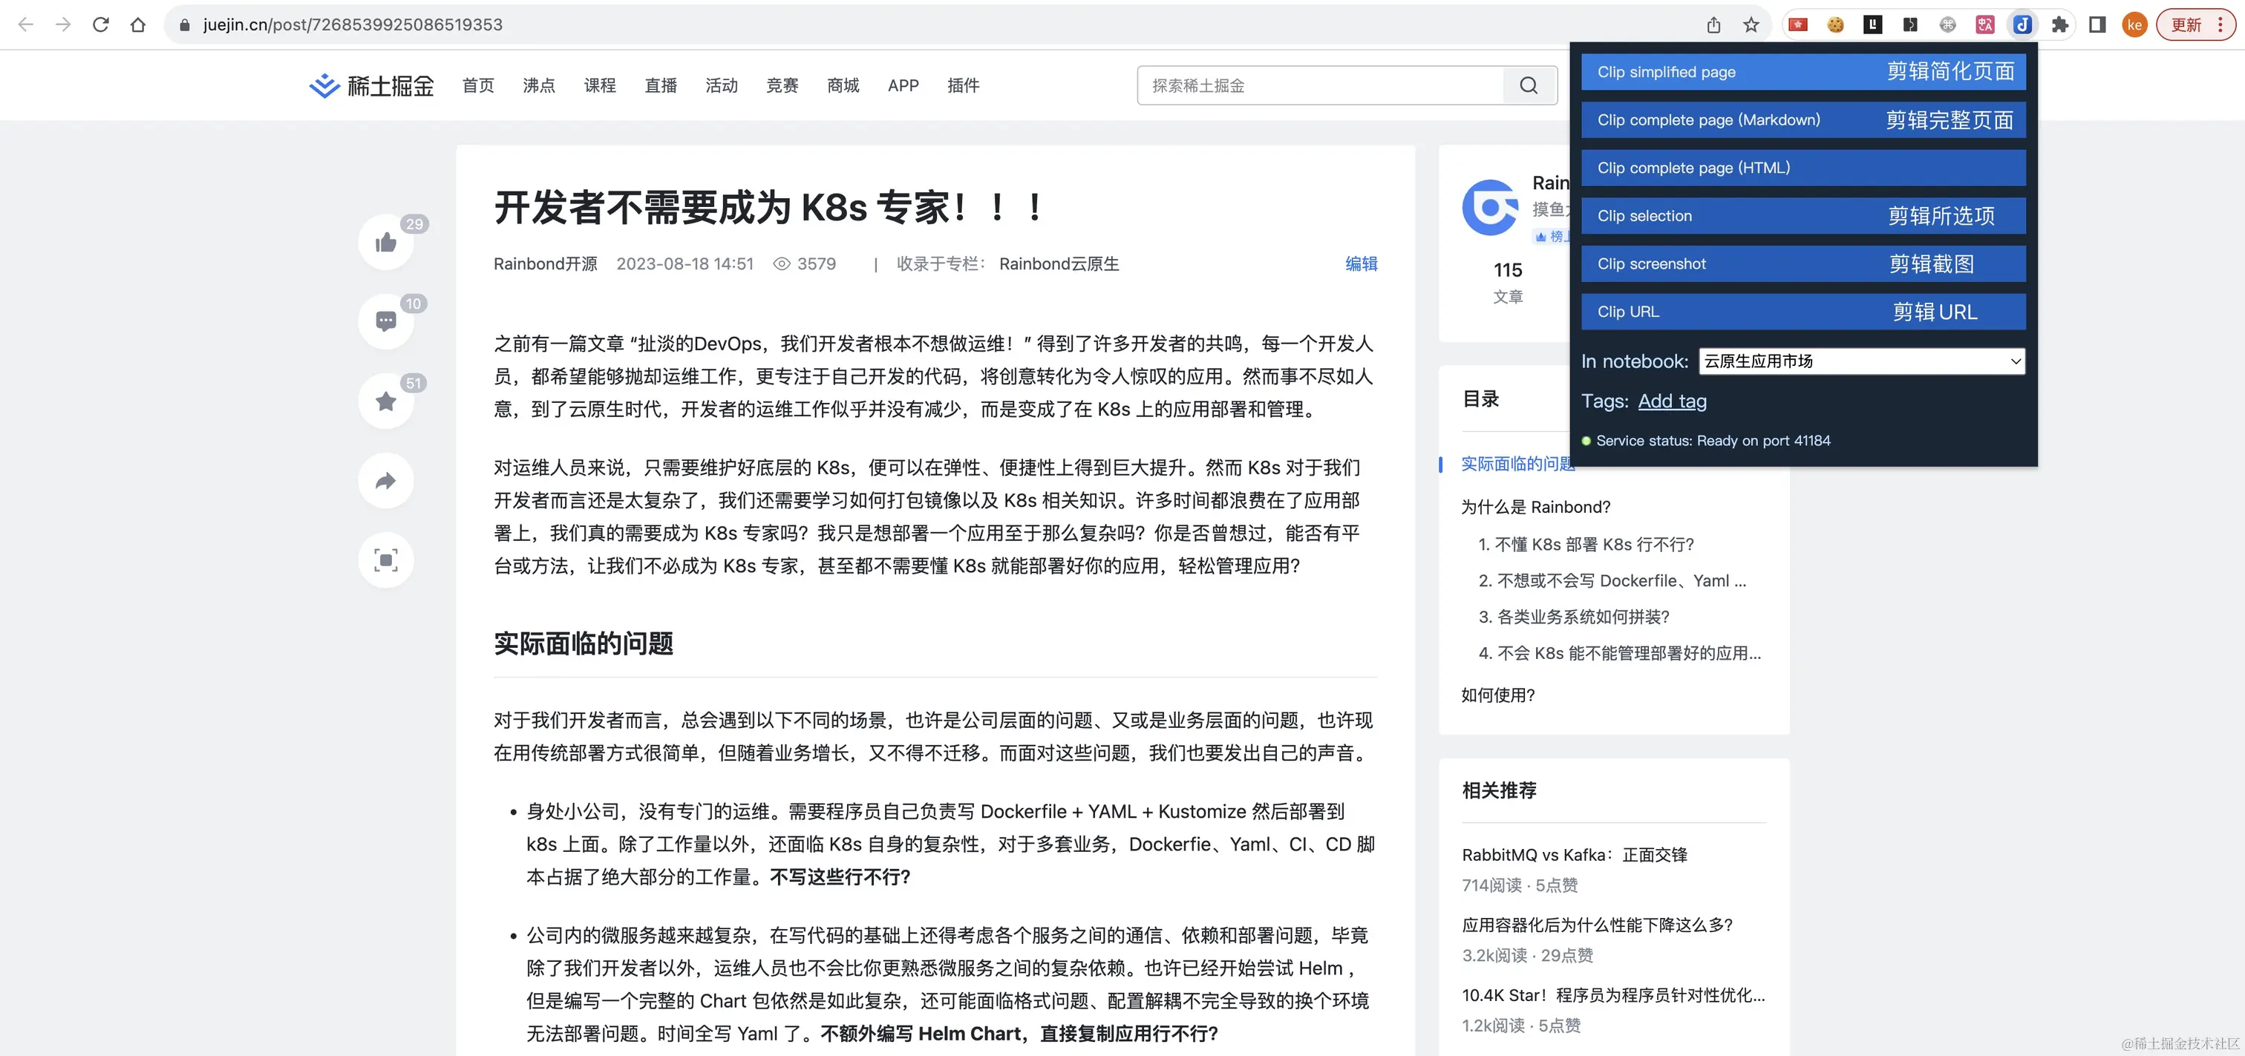
Task: Open author Rainbond开源 link
Action: (546, 264)
